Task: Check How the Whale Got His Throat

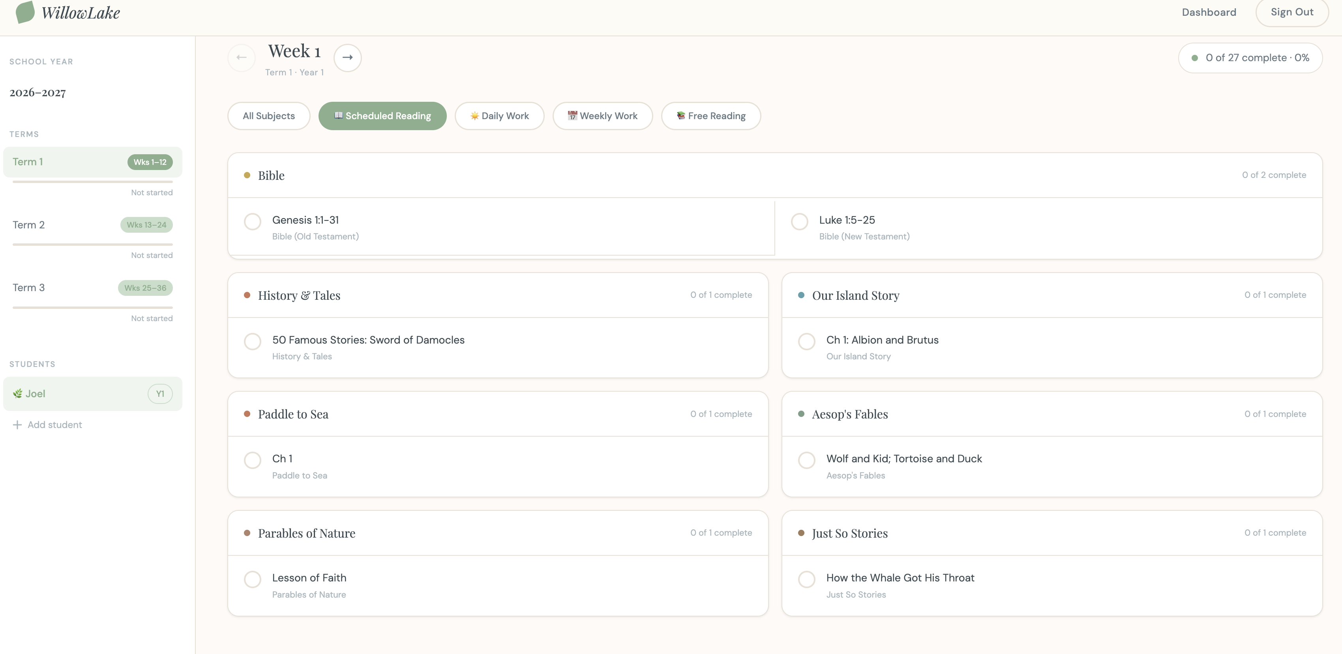Action: click(x=807, y=579)
